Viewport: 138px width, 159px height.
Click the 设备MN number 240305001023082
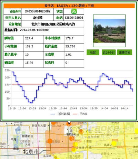[x=38, y=11]
